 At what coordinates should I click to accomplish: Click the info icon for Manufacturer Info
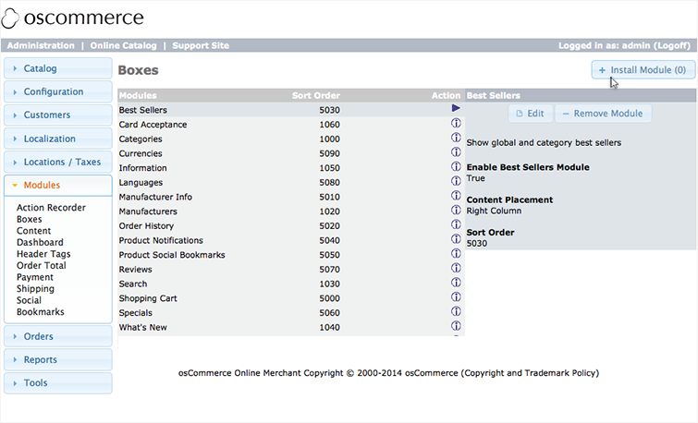(456, 195)
